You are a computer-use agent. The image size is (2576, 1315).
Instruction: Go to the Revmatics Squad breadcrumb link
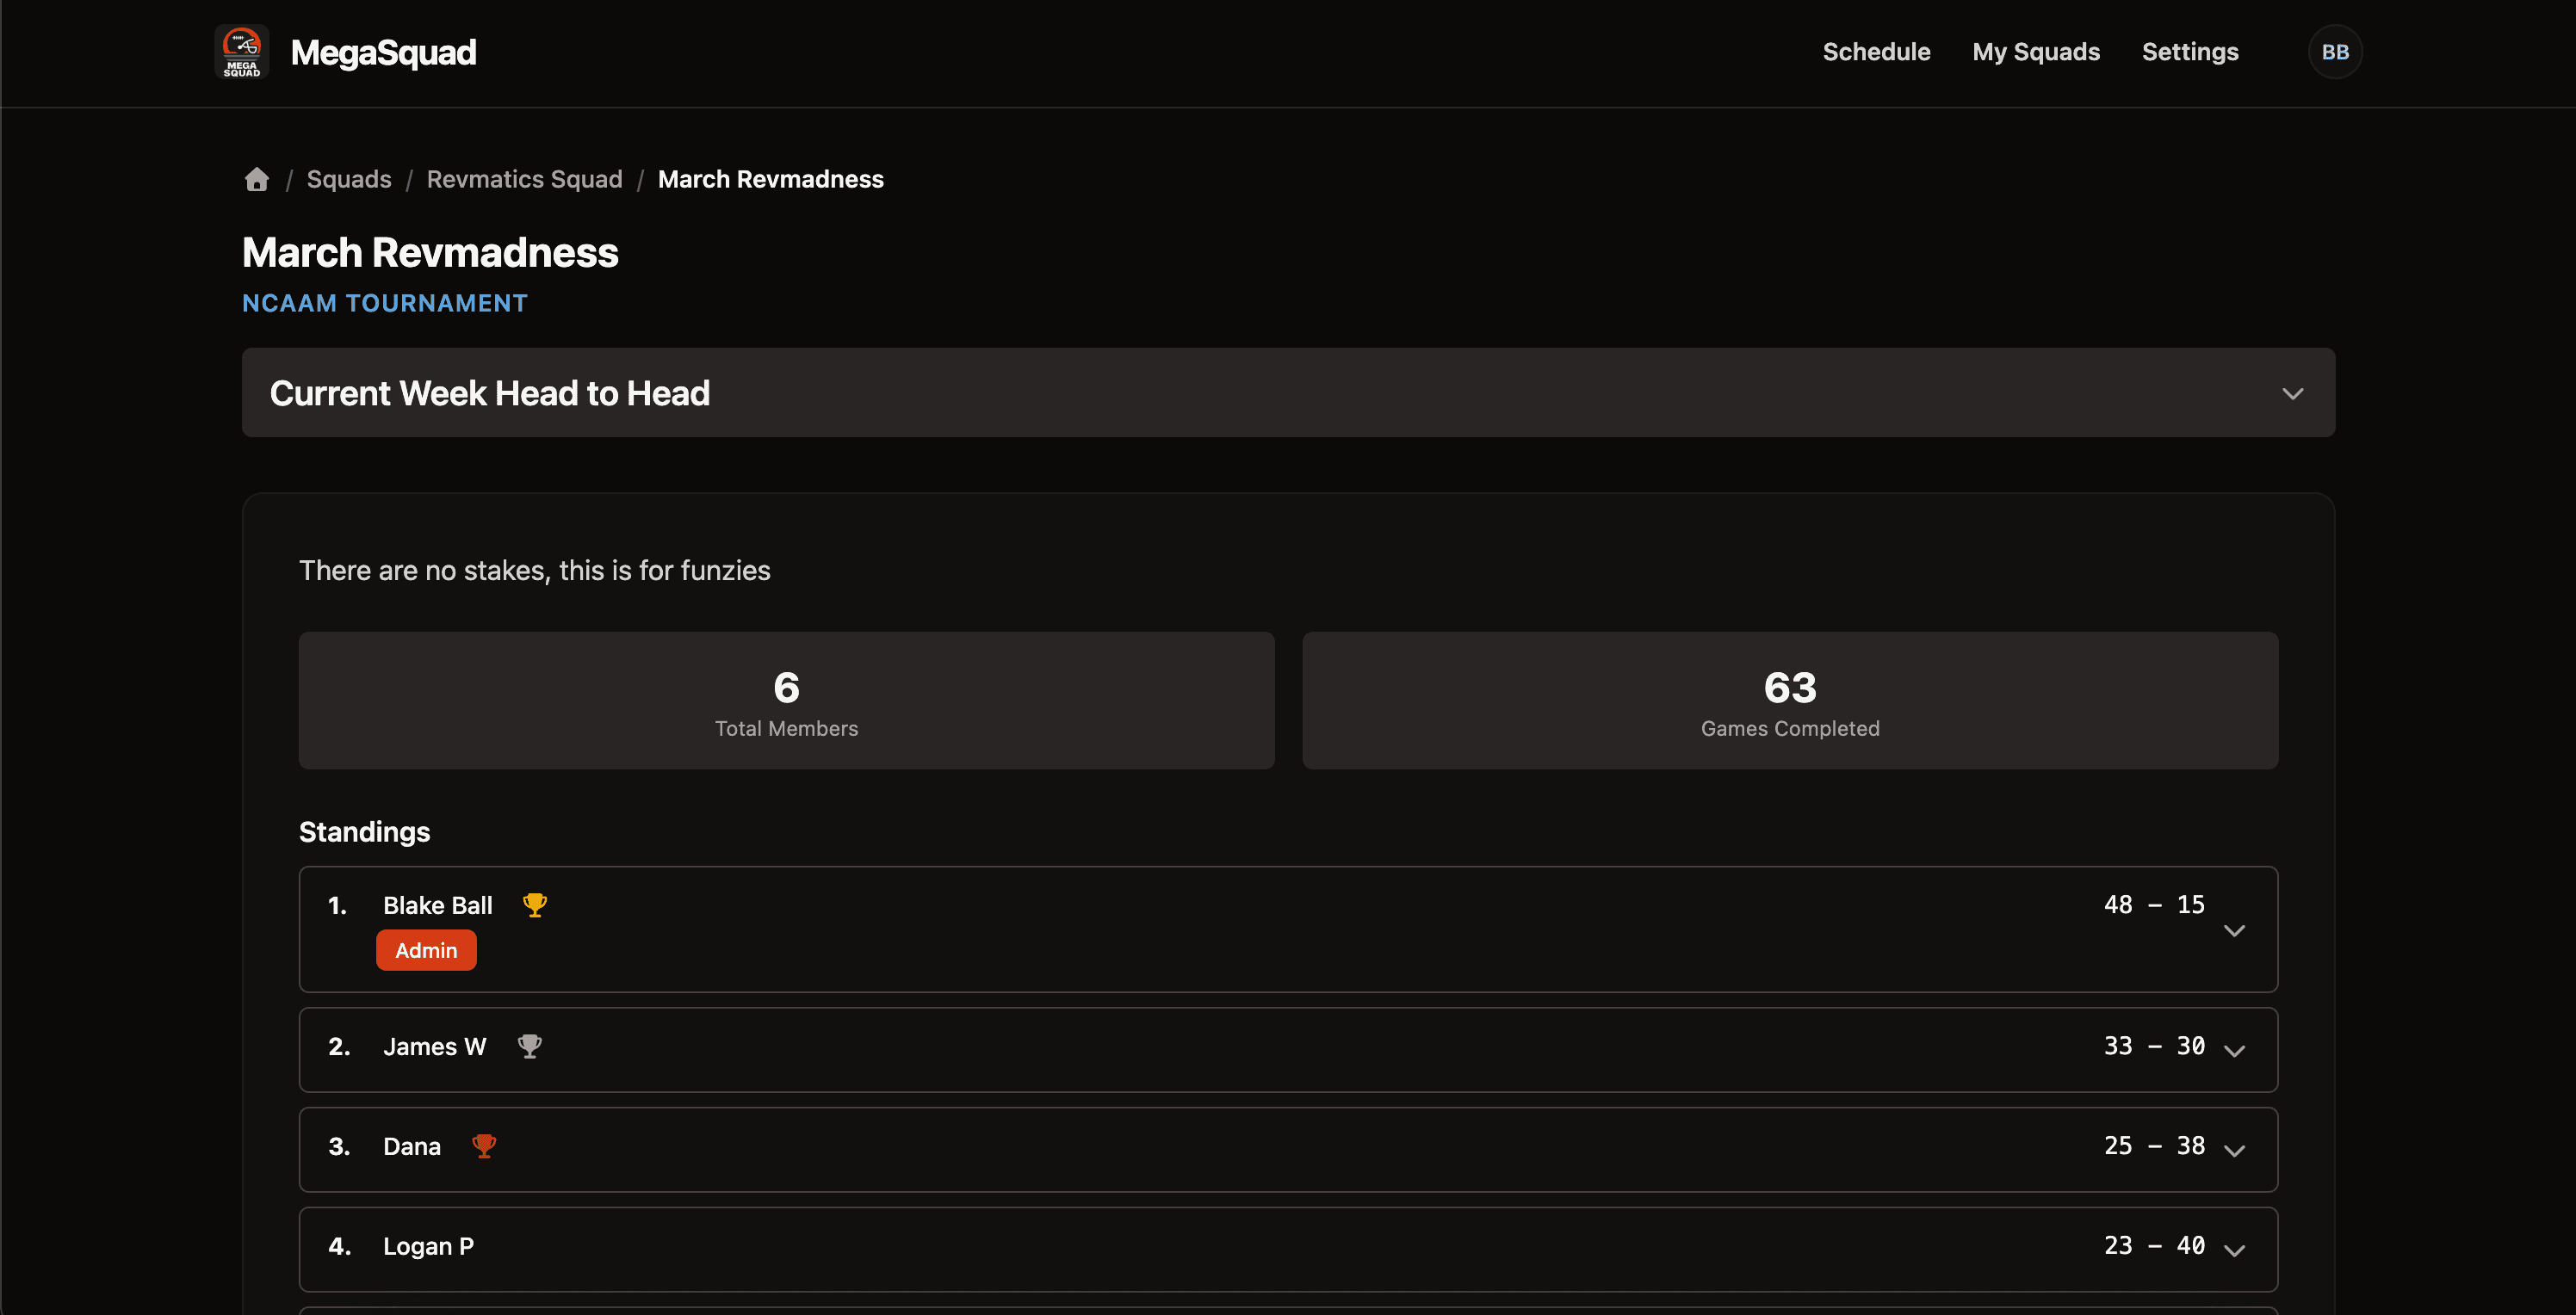[524, 179]
